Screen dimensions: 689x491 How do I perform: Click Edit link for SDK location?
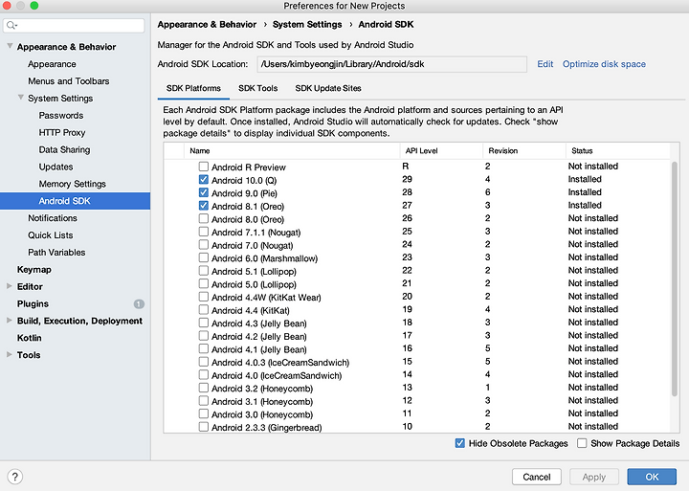545,64
